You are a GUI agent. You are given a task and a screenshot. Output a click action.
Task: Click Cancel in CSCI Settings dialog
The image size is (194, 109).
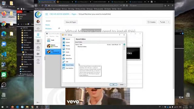point(122,84)
